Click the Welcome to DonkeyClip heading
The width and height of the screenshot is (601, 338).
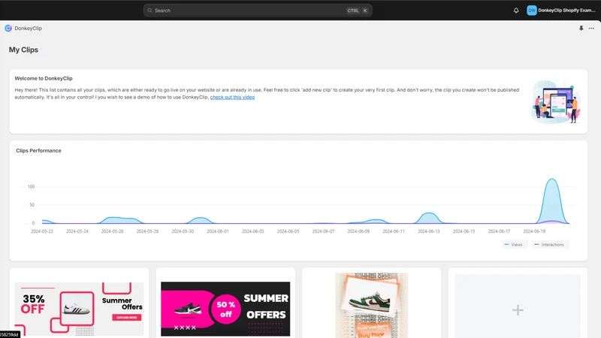point(44,78)
